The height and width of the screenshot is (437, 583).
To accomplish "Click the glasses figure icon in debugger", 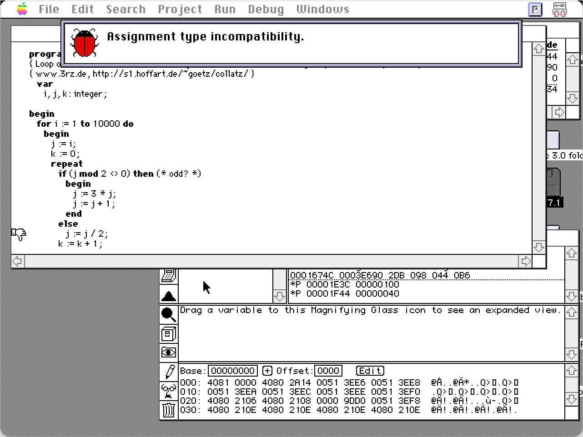I will click(168, 391).
